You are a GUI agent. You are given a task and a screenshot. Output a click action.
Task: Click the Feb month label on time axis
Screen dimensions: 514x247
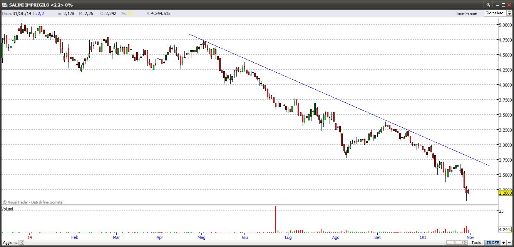(75, 237)
